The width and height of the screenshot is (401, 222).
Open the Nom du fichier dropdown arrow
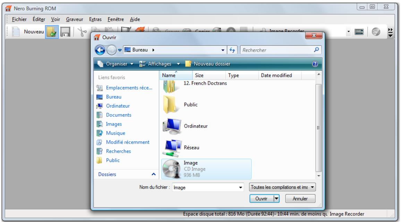click(240, 187)
